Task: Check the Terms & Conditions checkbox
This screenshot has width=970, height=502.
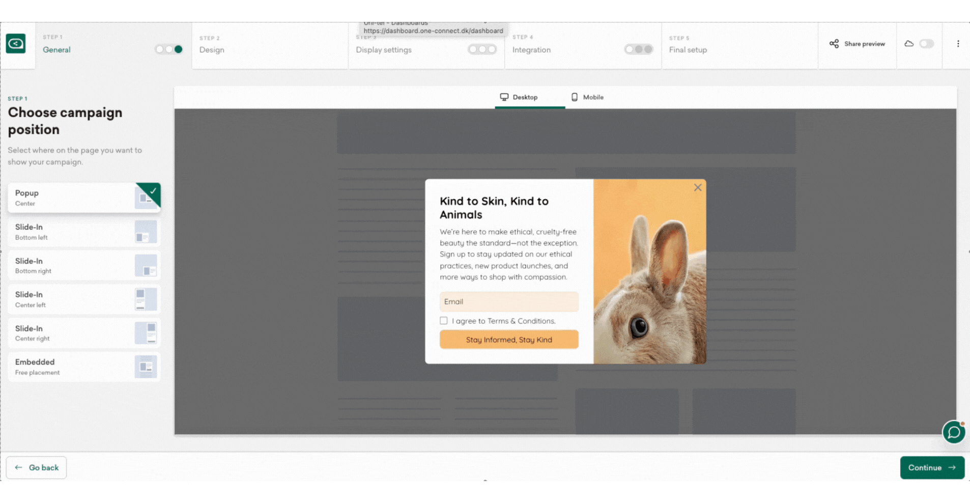Action: coord(444,321)
